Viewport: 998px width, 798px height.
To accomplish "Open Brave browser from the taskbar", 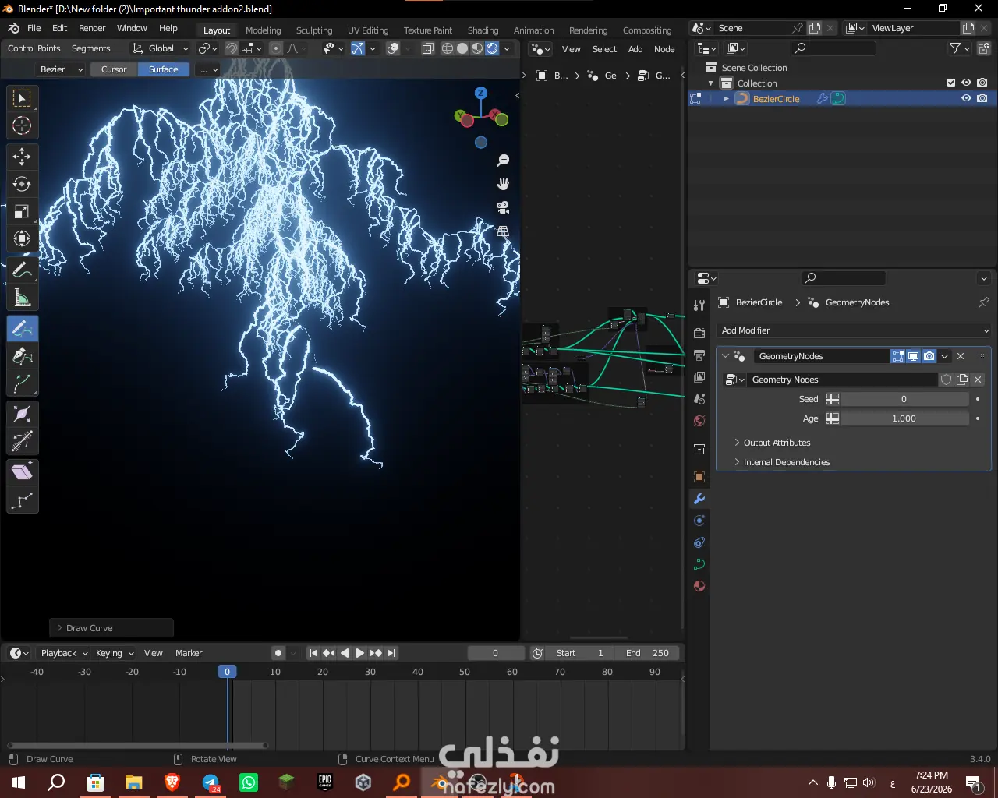I will tap(172, 782).
